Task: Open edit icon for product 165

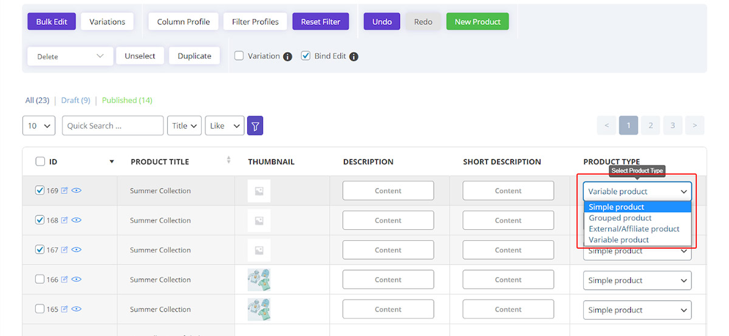Action: coord(64,309)
